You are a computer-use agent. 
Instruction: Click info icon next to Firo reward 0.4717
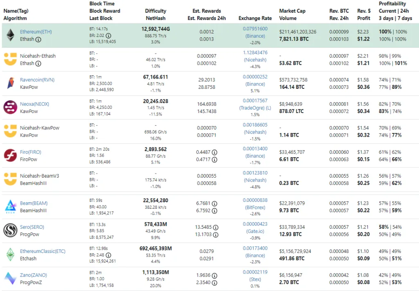click(214, 160)
